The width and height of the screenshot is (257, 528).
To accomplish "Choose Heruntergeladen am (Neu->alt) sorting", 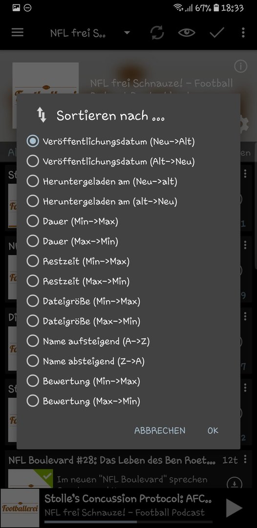I will tap(102, 181).
